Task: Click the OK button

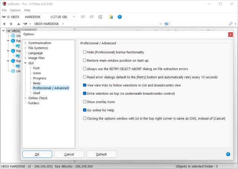Action: [x=37, y=154]
